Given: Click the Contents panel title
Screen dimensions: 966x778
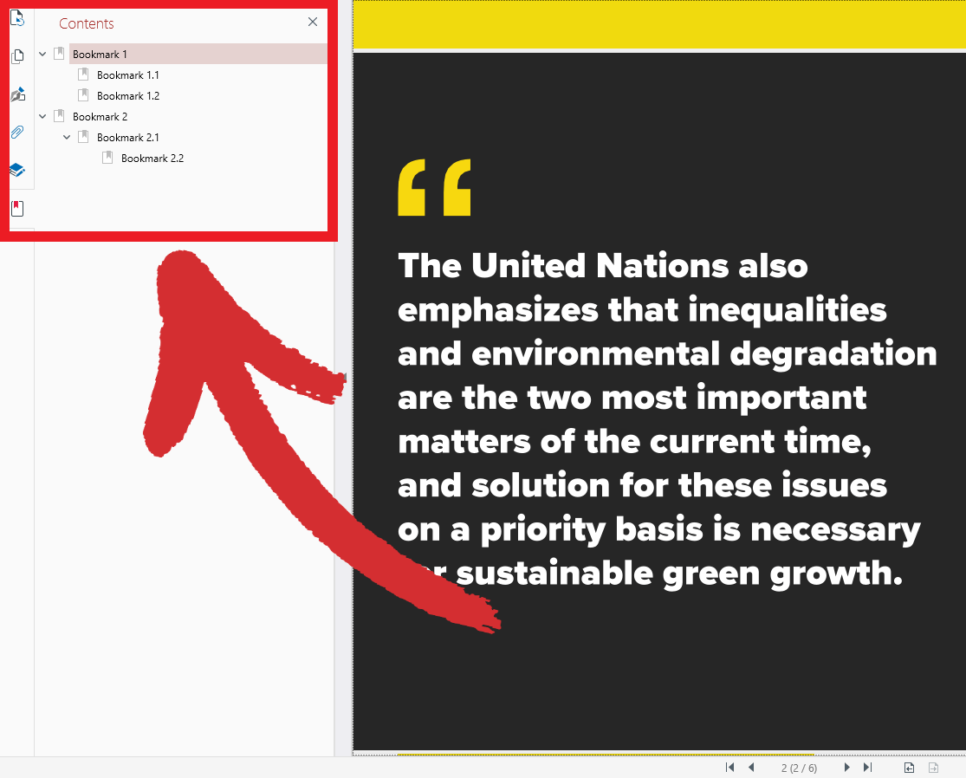Looking at the screenshot, I should [87, 23].
